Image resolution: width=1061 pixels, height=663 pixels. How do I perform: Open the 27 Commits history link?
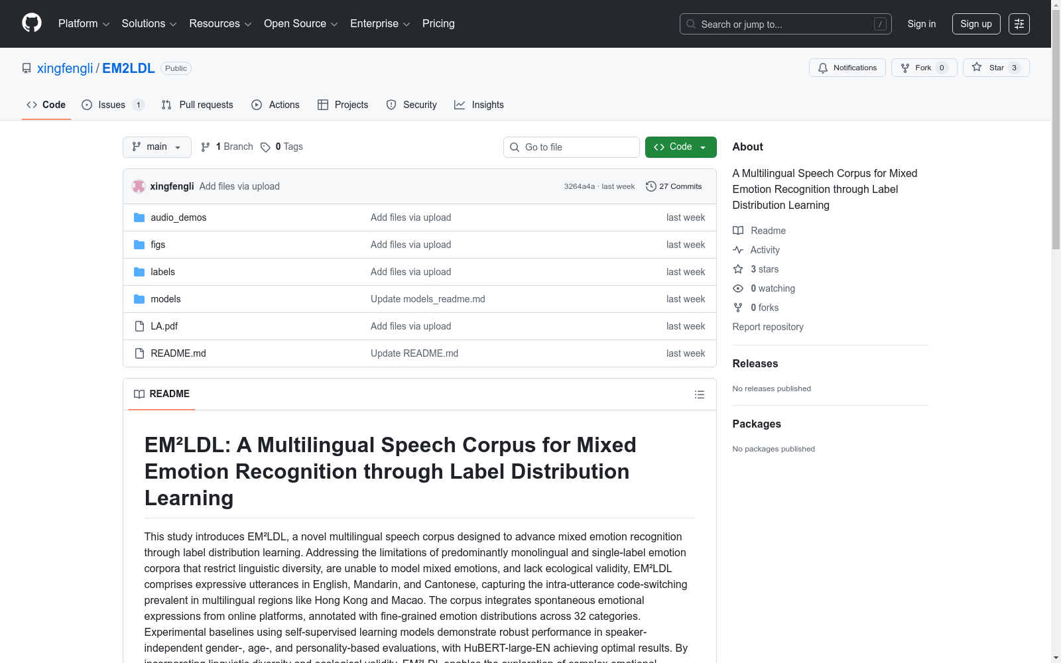pyautogui.click(x=674, y=186)
